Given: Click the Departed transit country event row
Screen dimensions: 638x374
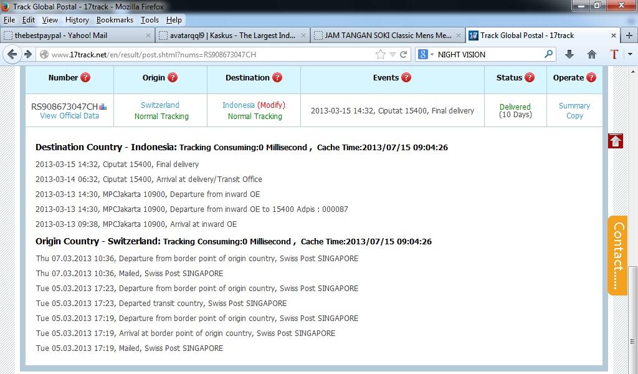Looking at the screenshot, I should 161,303.
